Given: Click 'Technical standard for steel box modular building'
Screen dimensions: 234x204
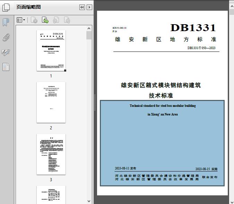Looking at the screenshot, I should pyautogui.click(x=163, y=106).
